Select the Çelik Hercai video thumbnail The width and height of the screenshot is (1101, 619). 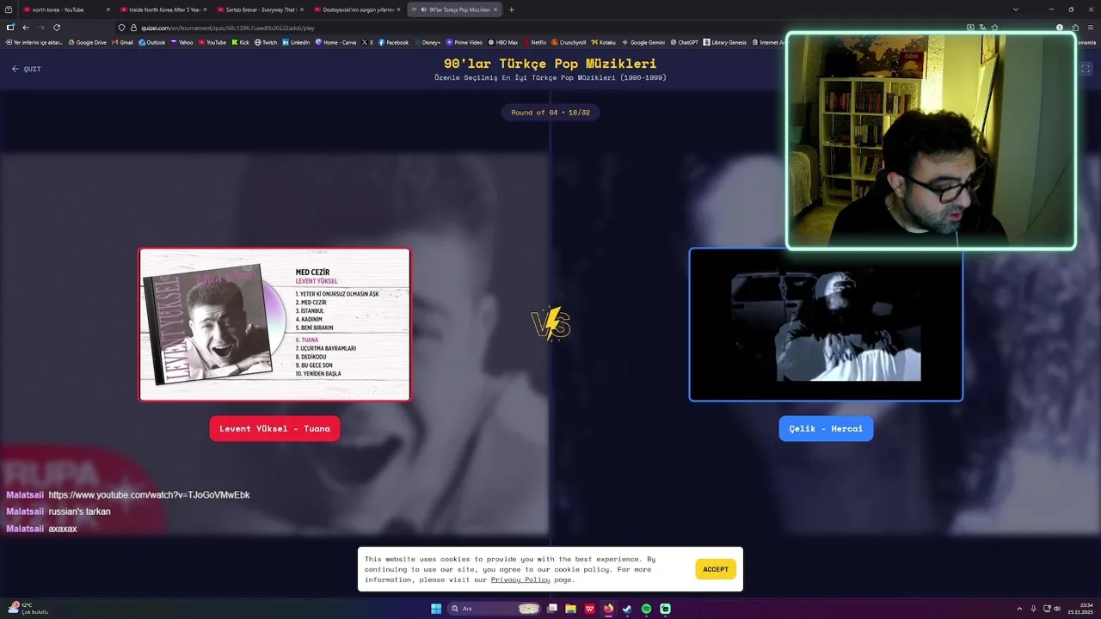(x=826, y=324)
